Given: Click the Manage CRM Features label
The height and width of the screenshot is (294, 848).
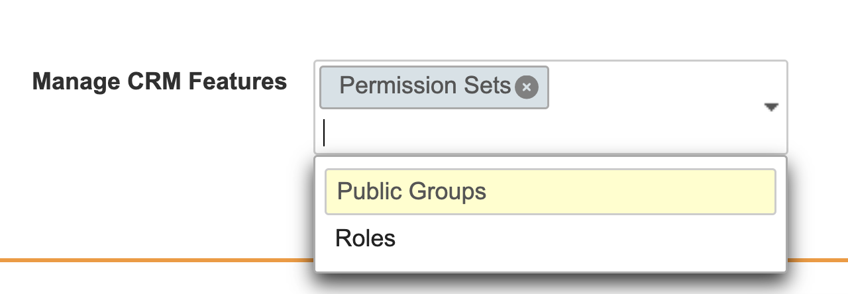Looking at the screenshot, I should pos(160,81).
